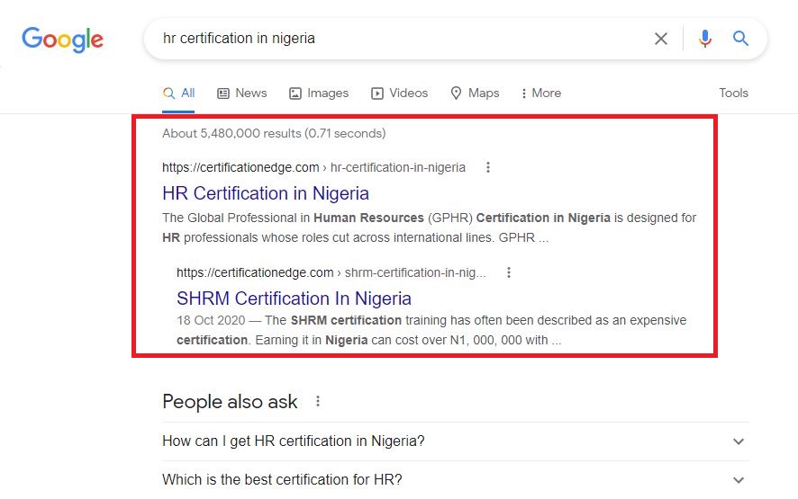Submit search with magnifying glass icon

coord(740,38)
